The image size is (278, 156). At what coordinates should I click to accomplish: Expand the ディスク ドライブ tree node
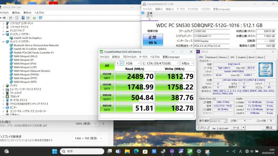tap(3, 31)
